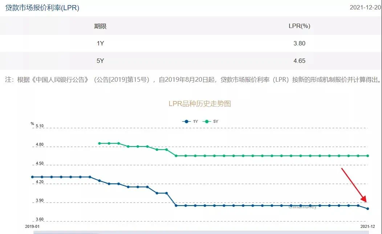Click the 4.65 rate value
Viewport: 382px width, 234px height.
coord(300,61)
